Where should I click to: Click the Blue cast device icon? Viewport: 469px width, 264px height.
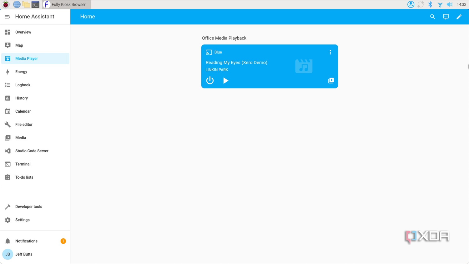click(x=209, y=52)
